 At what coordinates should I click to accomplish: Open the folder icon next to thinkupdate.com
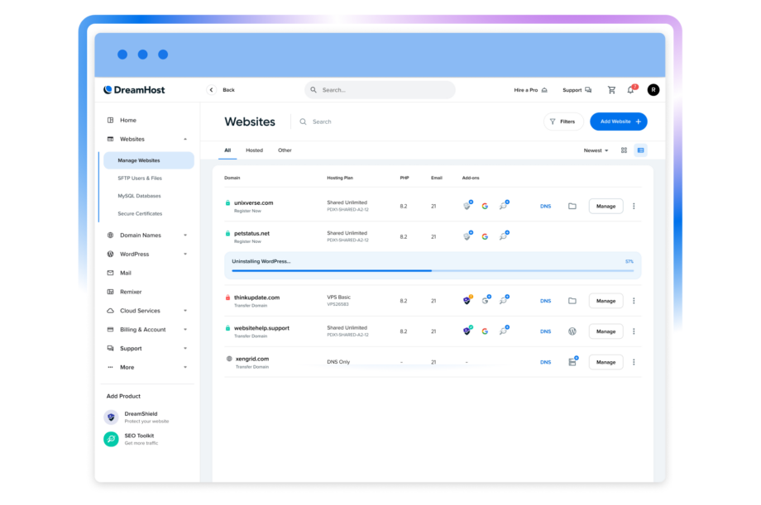pos(572,300)
